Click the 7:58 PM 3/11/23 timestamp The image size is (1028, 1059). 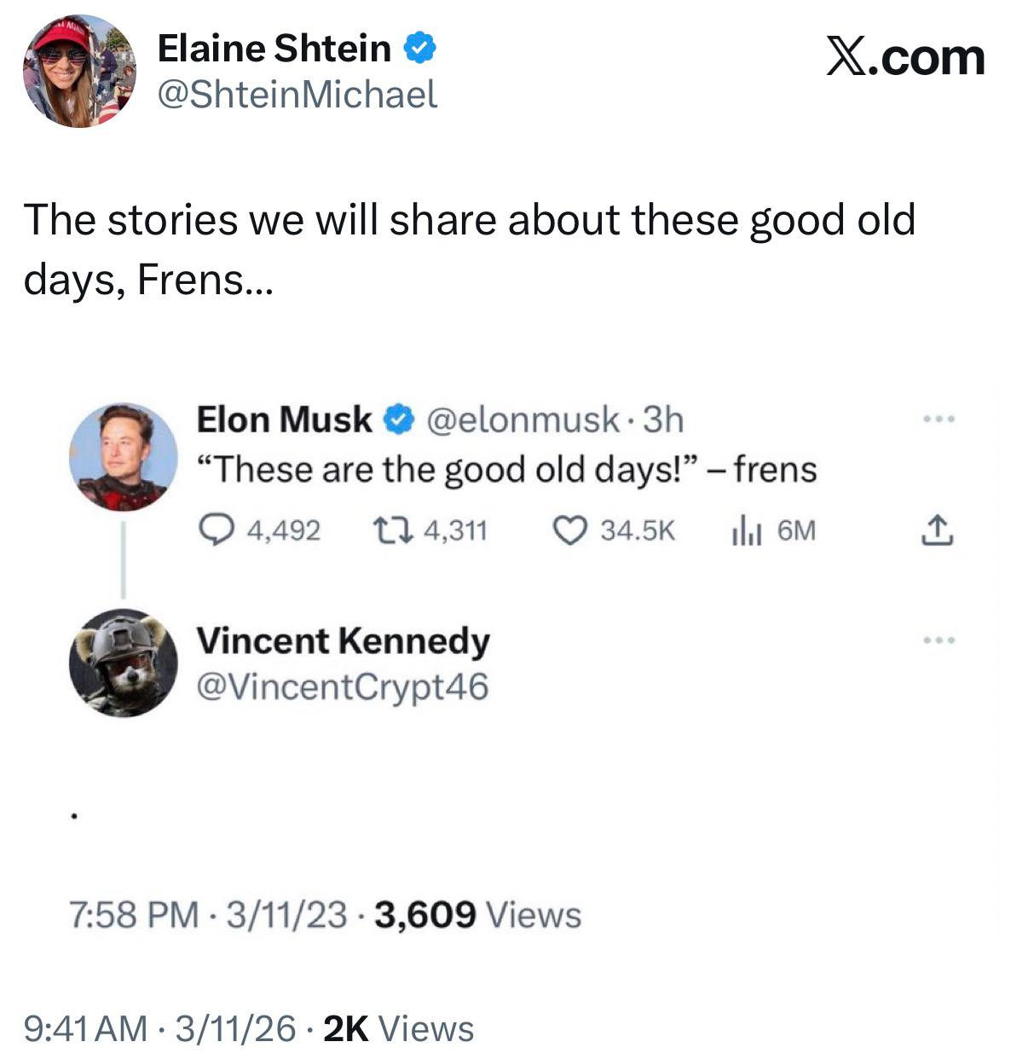pyautogui.click(x=209, y=915)
